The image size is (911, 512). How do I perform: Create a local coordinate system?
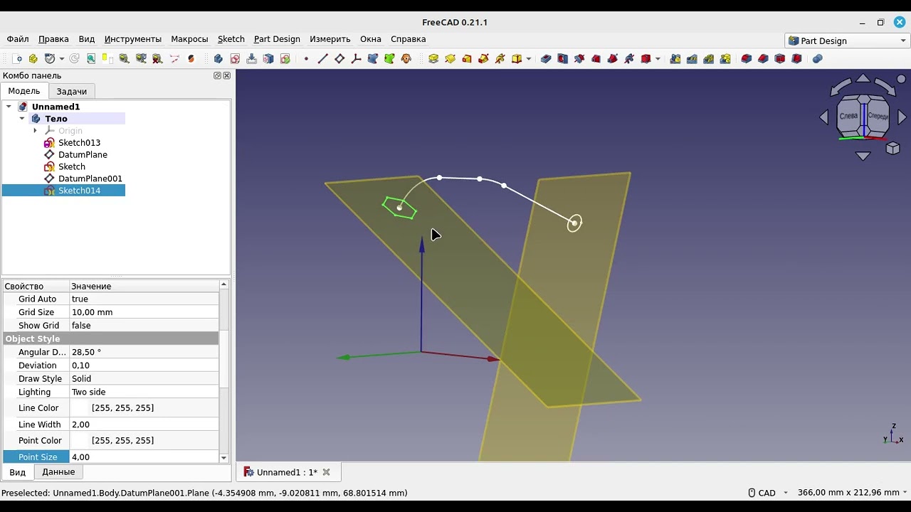(x=356, y=59)
